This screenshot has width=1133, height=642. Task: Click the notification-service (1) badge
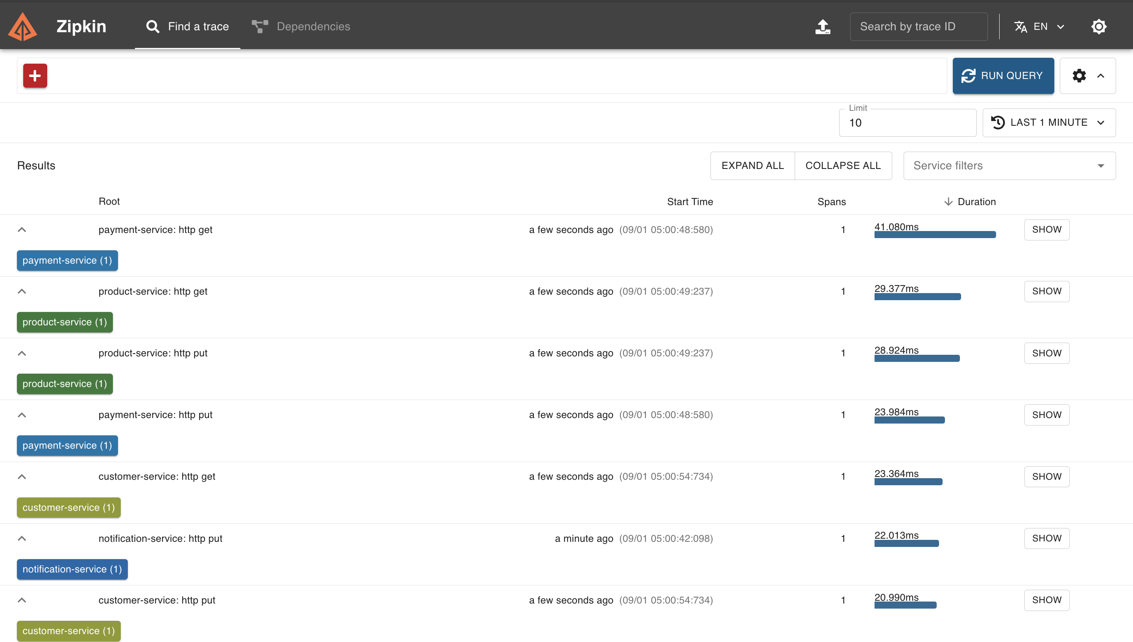pos(72,569)
